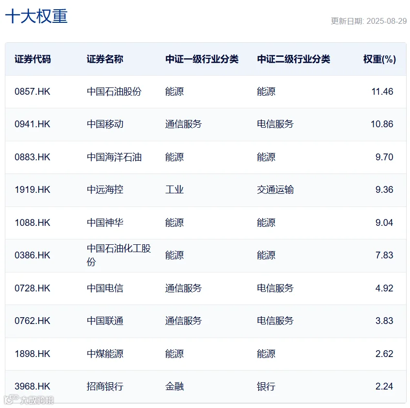Image resolution: width=410 pixels, height=408 pixels.
Task: Click weight value 9.36
Action: click(x=384, y=189)
